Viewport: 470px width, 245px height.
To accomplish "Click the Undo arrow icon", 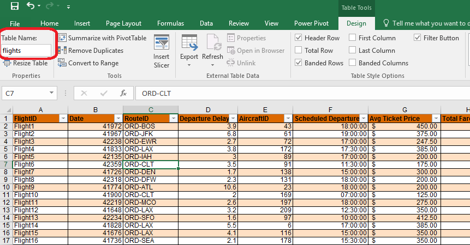I will point(30,7).
